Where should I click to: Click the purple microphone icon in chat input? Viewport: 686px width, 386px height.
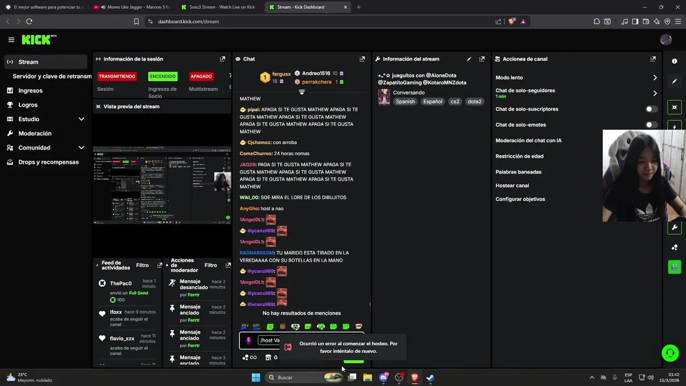(x=248, y=340)
